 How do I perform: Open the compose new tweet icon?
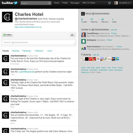pos(110,3)
